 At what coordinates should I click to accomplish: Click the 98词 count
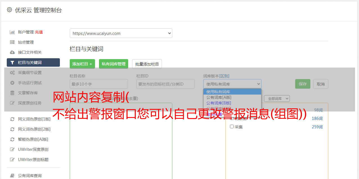pyautogui.click(x=318, y=110)
